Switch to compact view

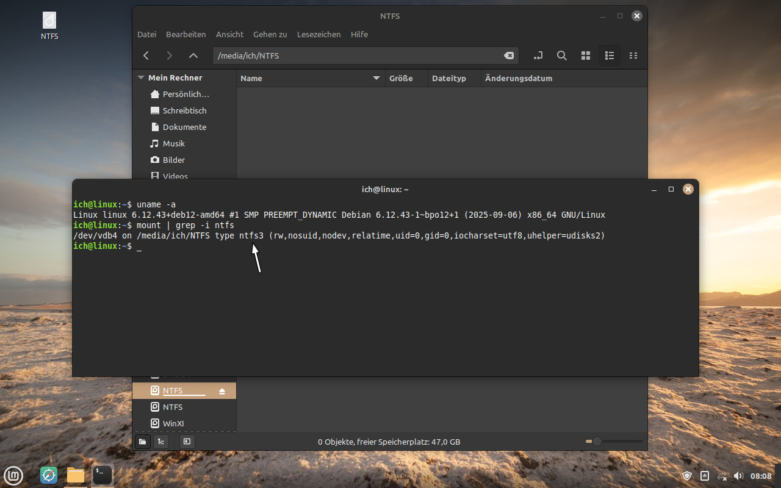pyautogui.click(x=633, y=56)
